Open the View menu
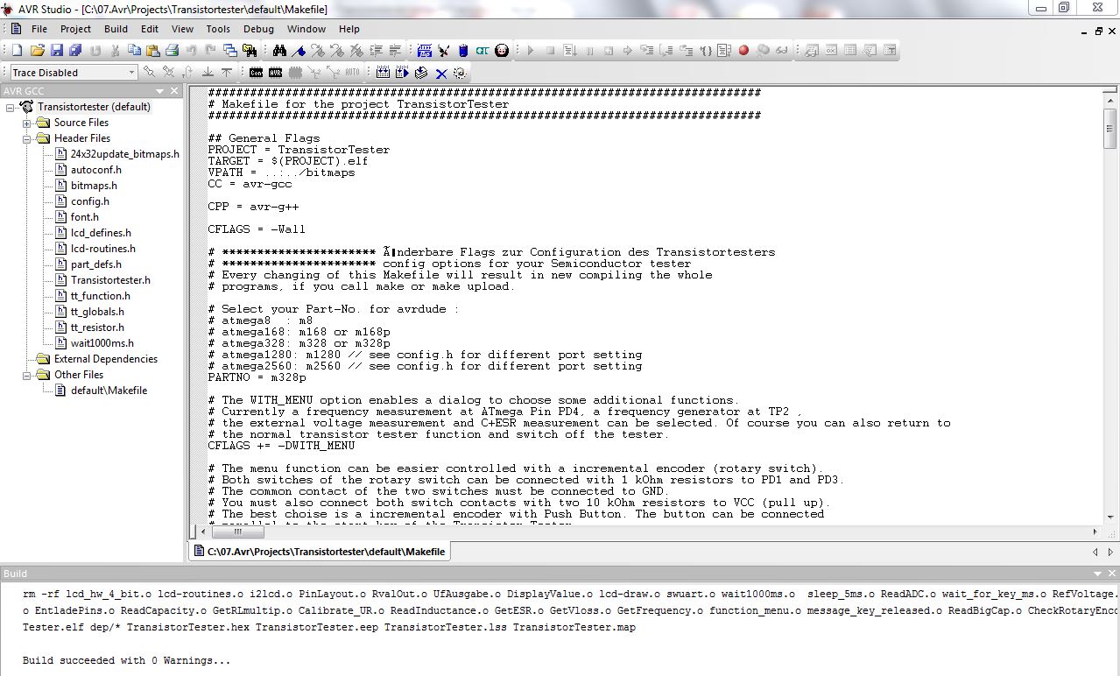 tap(182, 29)
